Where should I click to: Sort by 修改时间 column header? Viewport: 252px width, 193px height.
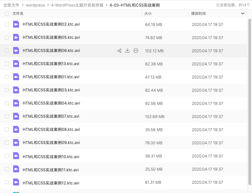[198, 14]
